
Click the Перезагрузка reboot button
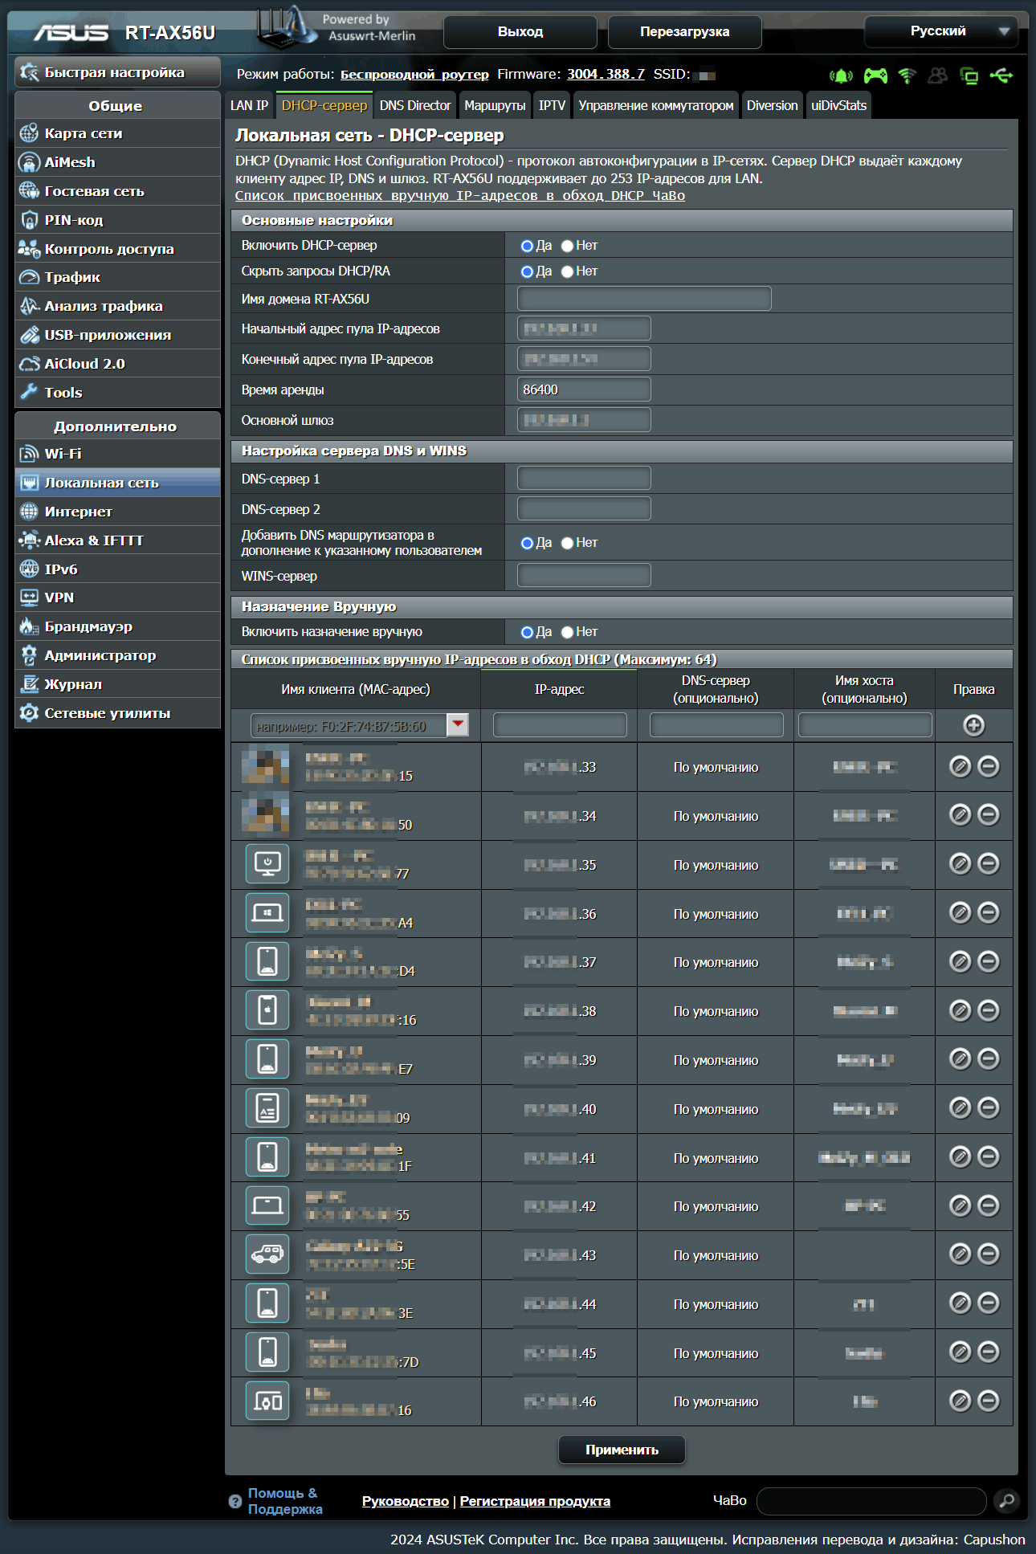click(x=685, y=31)
